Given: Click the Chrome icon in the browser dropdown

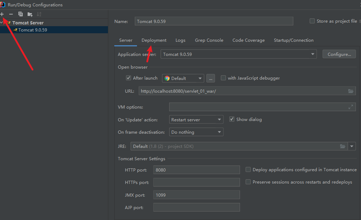Looking at the screenshot, I should pyautogui.click(x=167, y=78).
